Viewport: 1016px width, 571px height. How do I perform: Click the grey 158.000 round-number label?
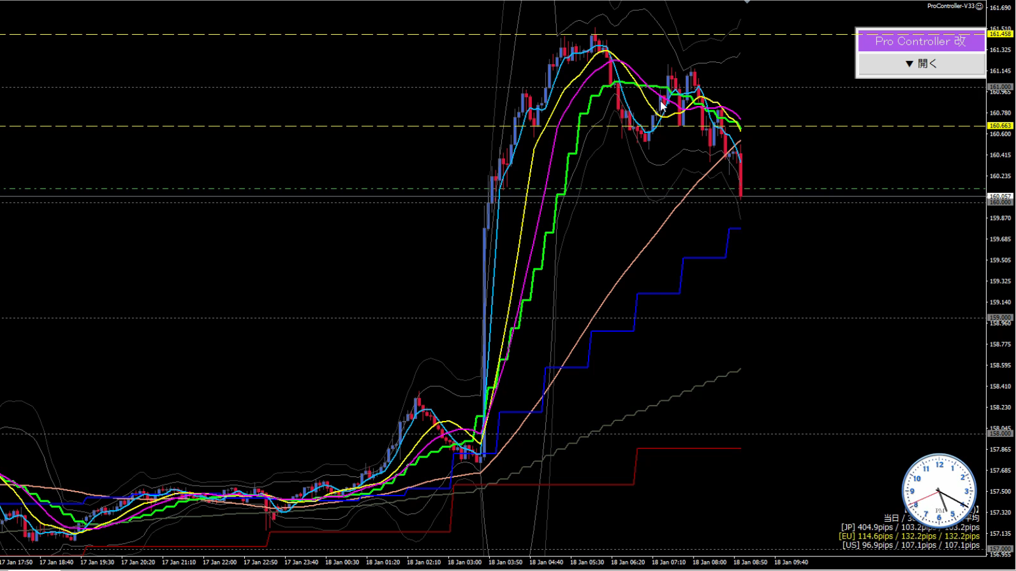click(x=1000, y=434)
